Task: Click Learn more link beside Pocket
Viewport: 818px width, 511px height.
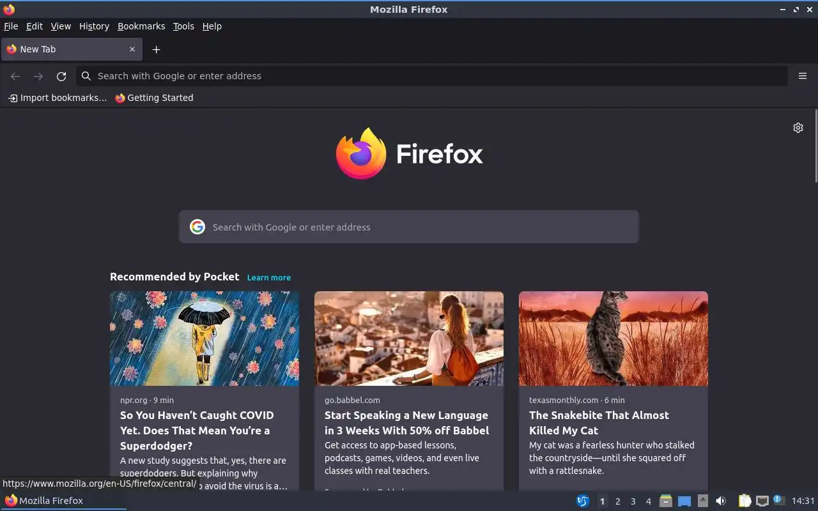Action: click(x=269, y=277)
